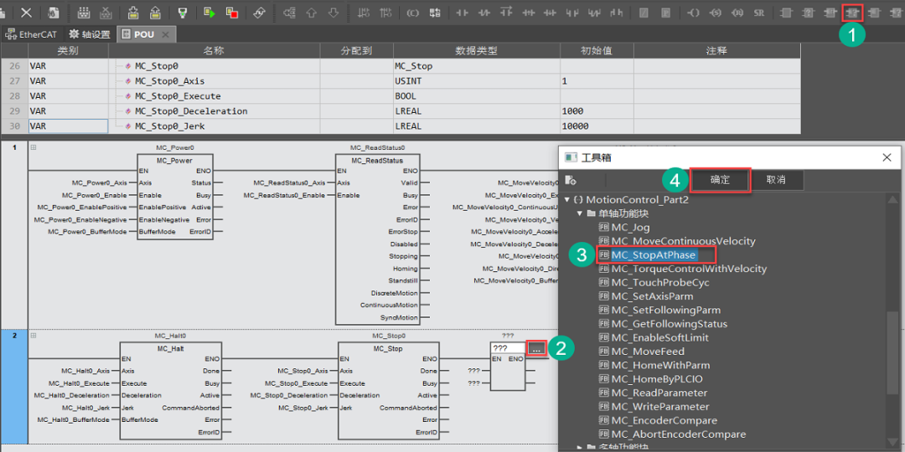
Task: Click the green run/start toolbar icon
Action: tap(209, 13)
